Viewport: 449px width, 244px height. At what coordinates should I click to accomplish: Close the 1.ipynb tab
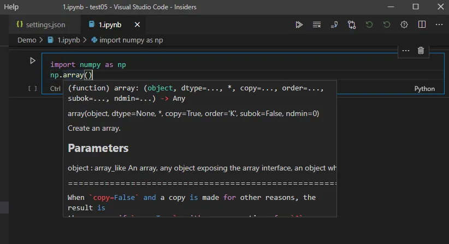point(137,25)
